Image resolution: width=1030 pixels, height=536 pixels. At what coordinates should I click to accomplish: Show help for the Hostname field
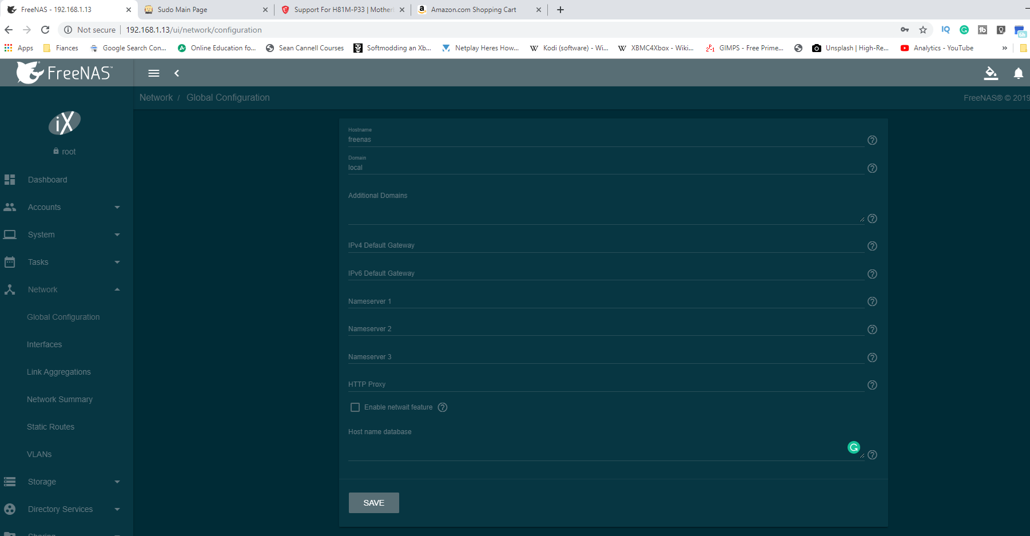[872, 140]
